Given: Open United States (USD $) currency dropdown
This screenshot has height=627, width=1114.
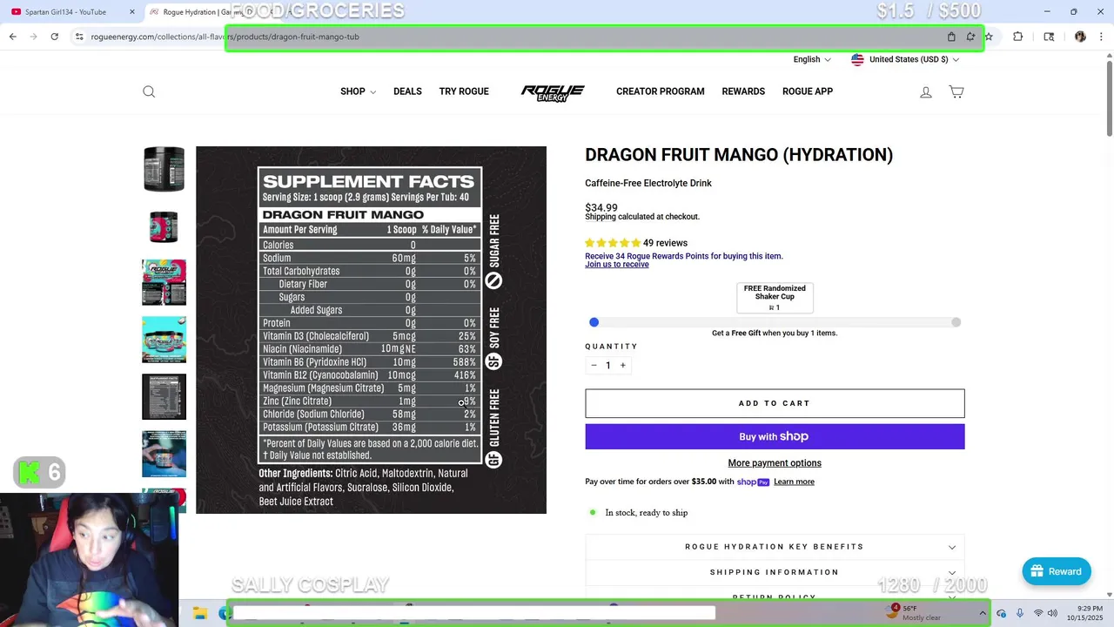Looking at the screenshot, I should click(x=905, y=59).
